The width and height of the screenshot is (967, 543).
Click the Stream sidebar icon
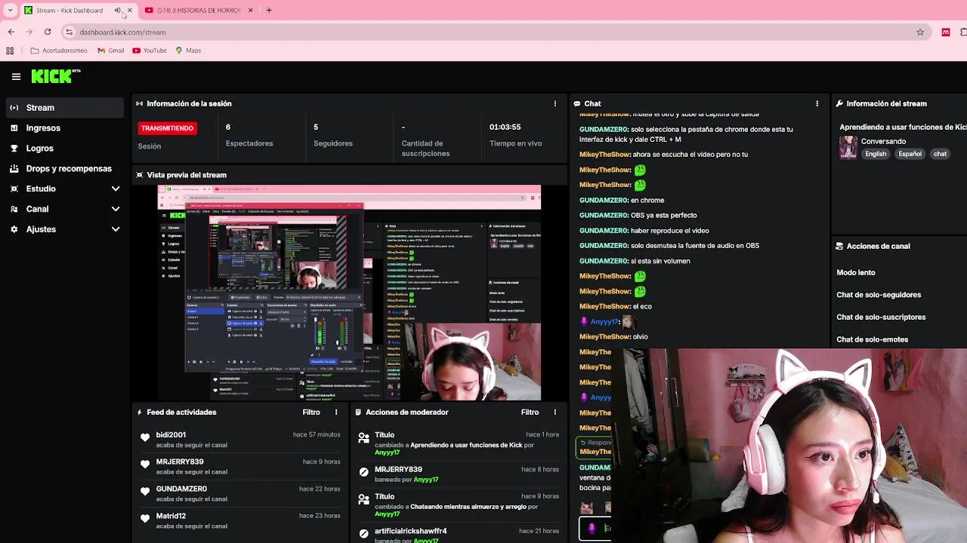point(14,108)
